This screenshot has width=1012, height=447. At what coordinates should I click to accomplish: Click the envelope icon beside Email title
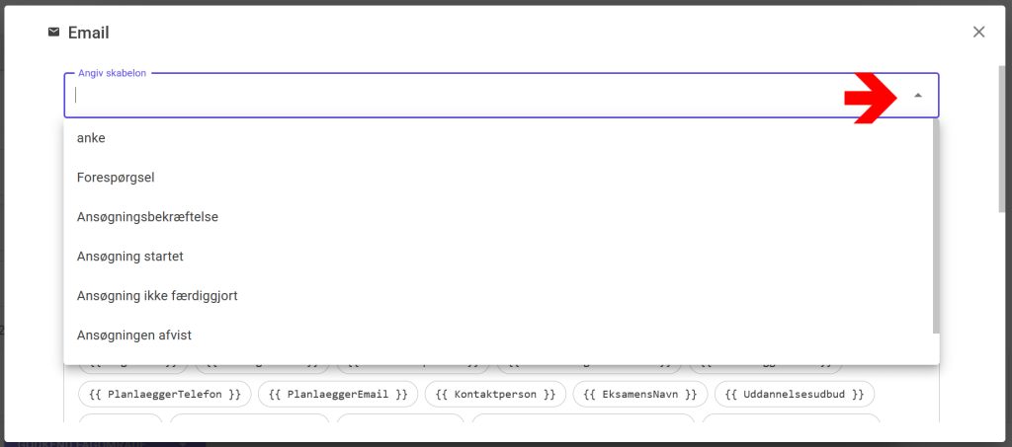(53, 32)
